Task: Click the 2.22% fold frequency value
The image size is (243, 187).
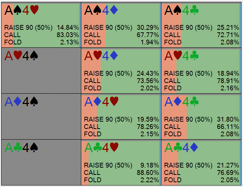Action: 149,180
